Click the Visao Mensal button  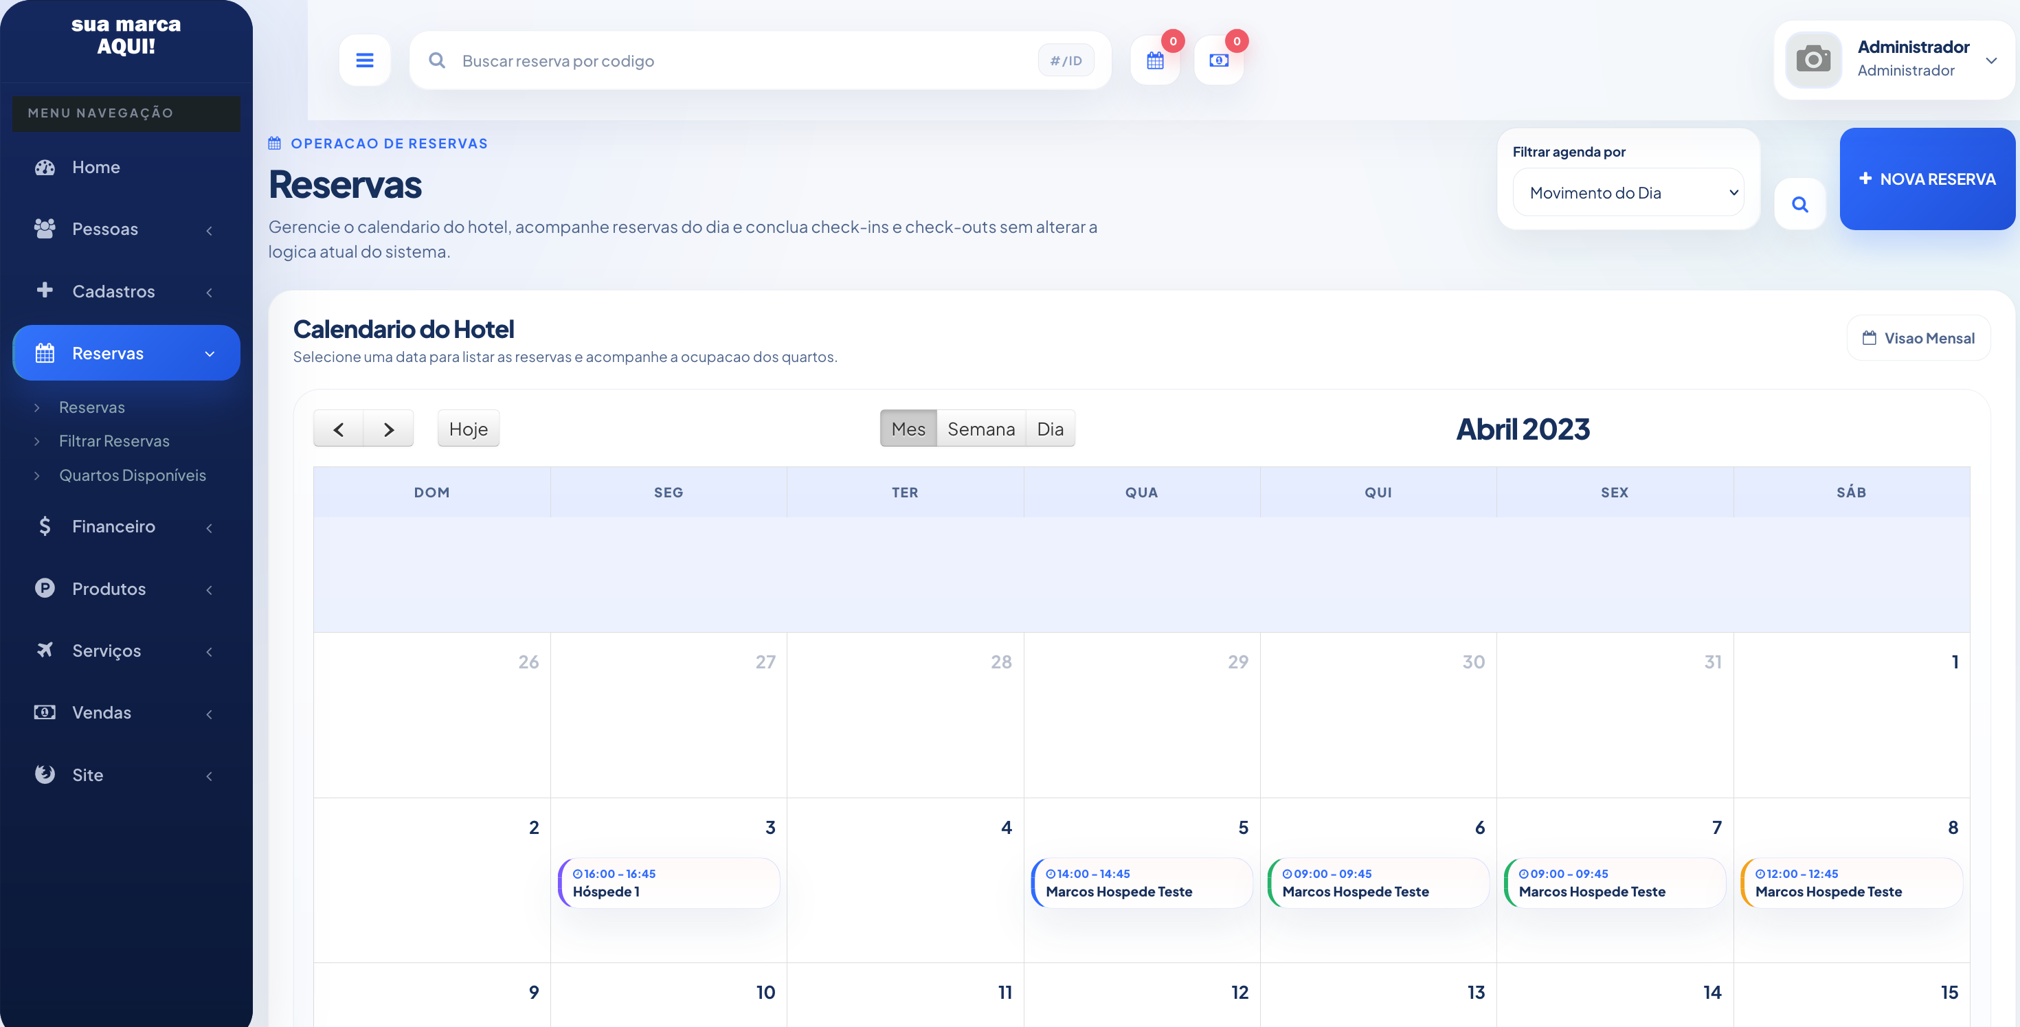pos(1918,338)
